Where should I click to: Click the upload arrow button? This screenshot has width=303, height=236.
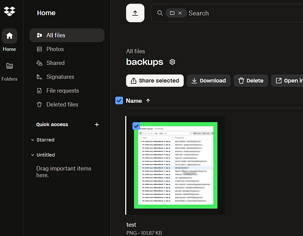(135, 13)
